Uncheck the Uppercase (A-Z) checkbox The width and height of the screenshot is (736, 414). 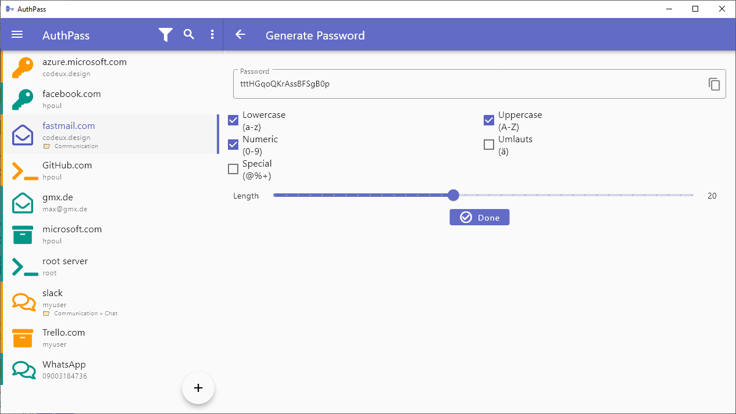(489, 120)
